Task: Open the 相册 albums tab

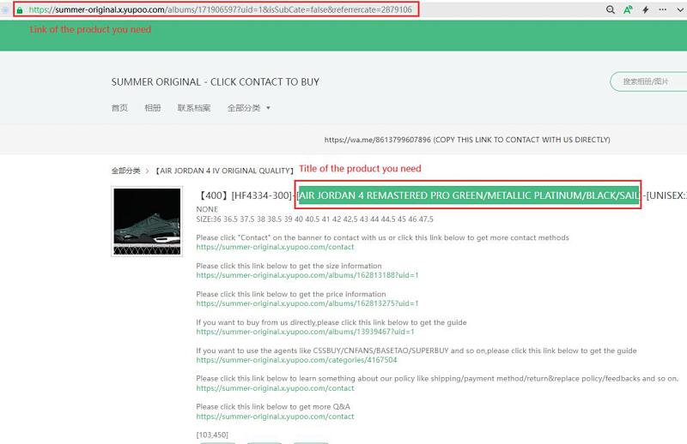Action: [153, 108]
